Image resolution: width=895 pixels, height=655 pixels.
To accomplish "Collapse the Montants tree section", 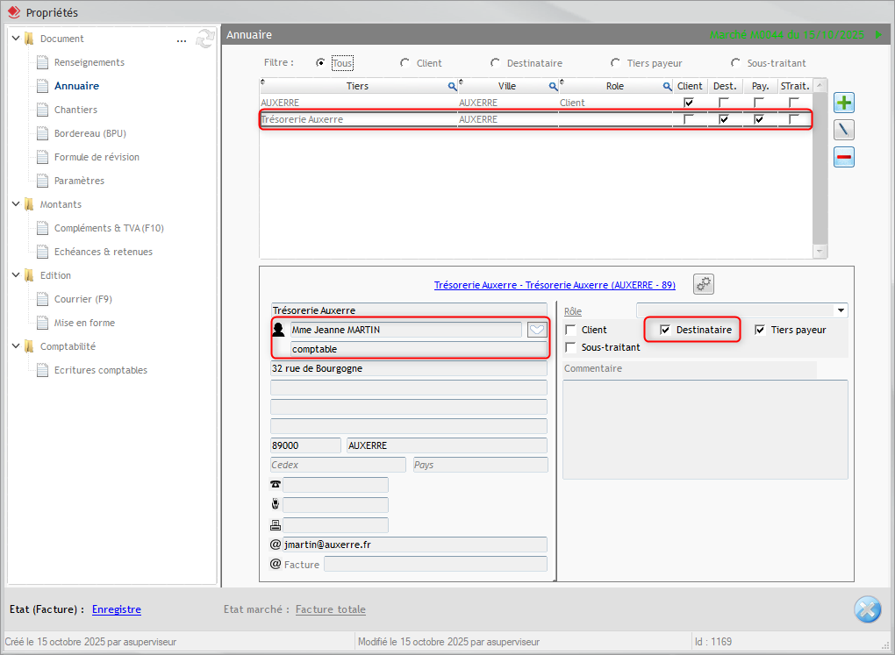I will 16,204.
